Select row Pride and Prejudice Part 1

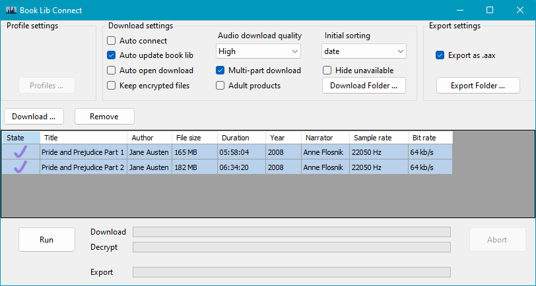[x=227, y=152]
